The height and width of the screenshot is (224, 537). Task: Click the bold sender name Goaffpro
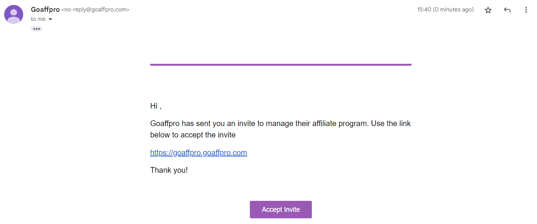(x=45, y=9)
